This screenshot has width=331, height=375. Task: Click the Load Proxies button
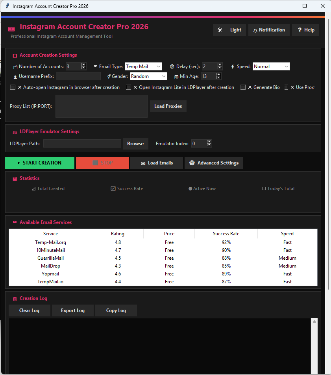click(168, 106)
